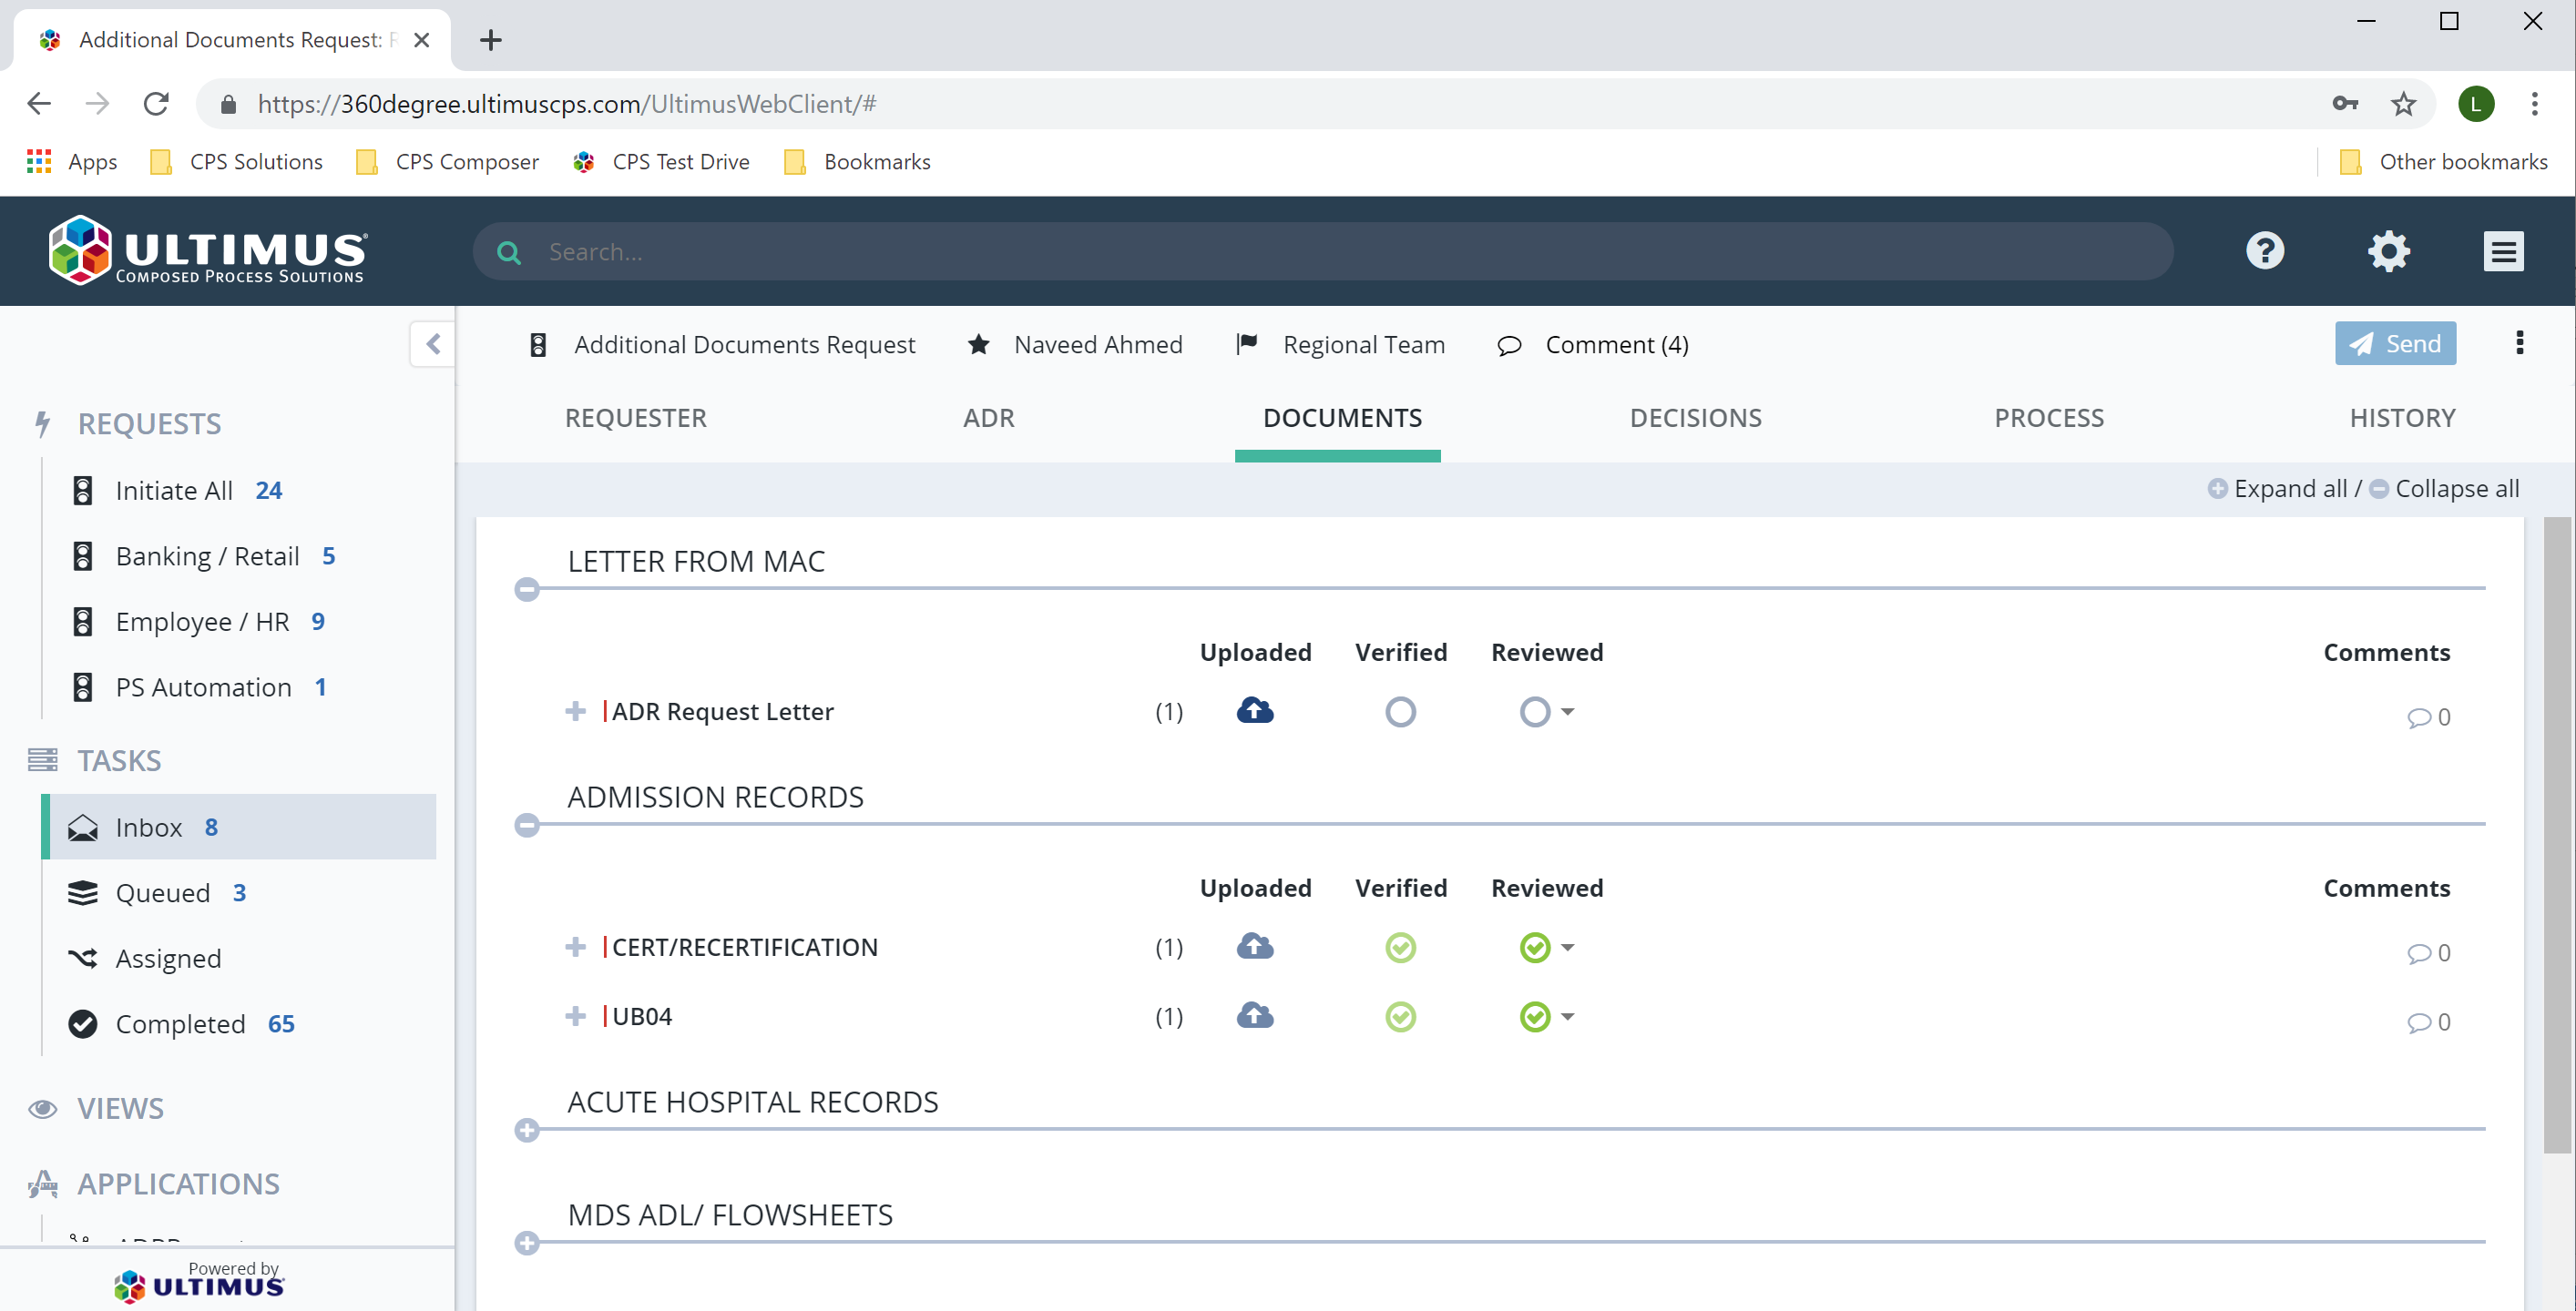Click the upload cloud for CERT/RECERTIFICATION
The width and height of the screenshot is (2576, 1311).
pos(1255,946)
